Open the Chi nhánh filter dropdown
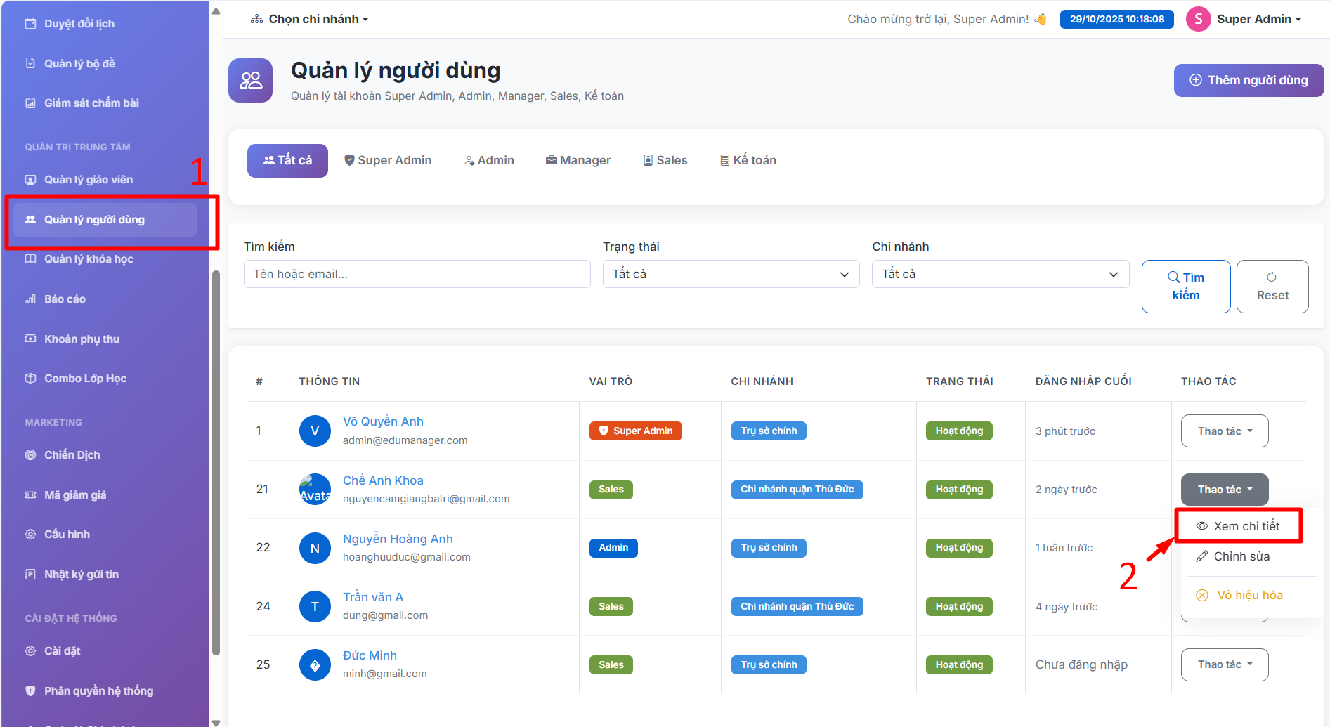The height and width of the screenshot is (727, 1330). point(1000,274)
